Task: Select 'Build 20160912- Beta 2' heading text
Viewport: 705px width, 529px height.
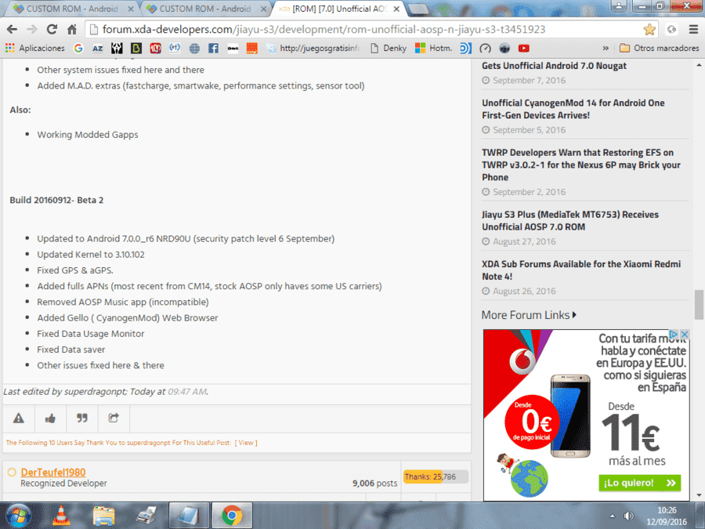Action: 56,200
